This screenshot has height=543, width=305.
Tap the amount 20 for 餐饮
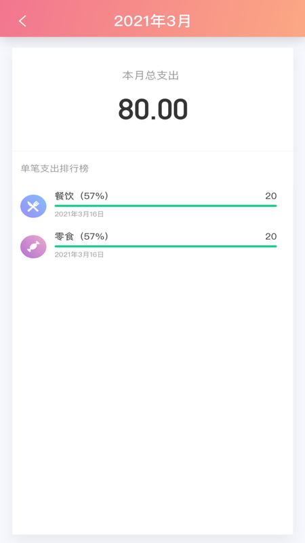[x=271, y=196]
